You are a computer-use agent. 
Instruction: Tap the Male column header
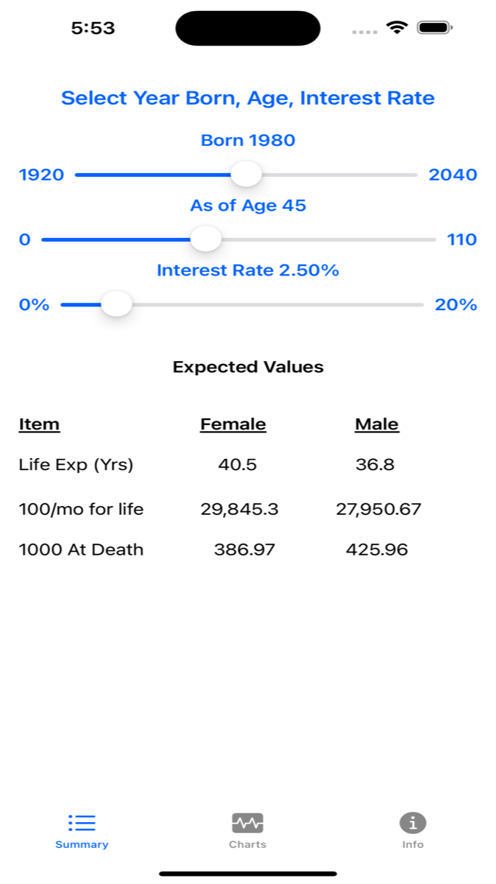point(376,424)
